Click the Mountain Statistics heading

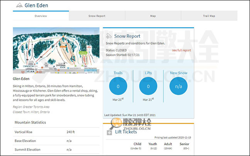pyautogui.click(x=30, y=122)
